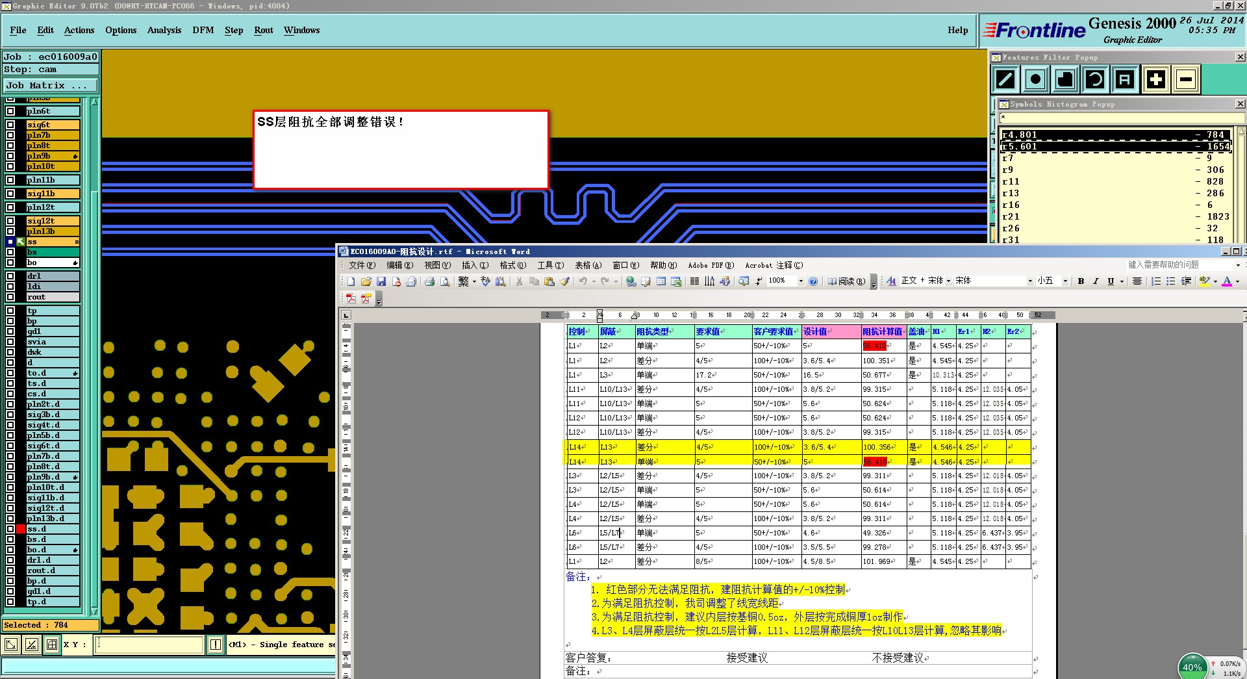The image size is (1247, 679).
Task: Toggle checkbox for layer bs
Action: 10,252
